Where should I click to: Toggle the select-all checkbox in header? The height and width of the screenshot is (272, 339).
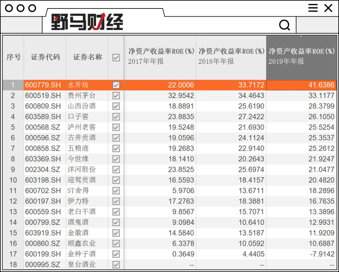pos(116,58)
